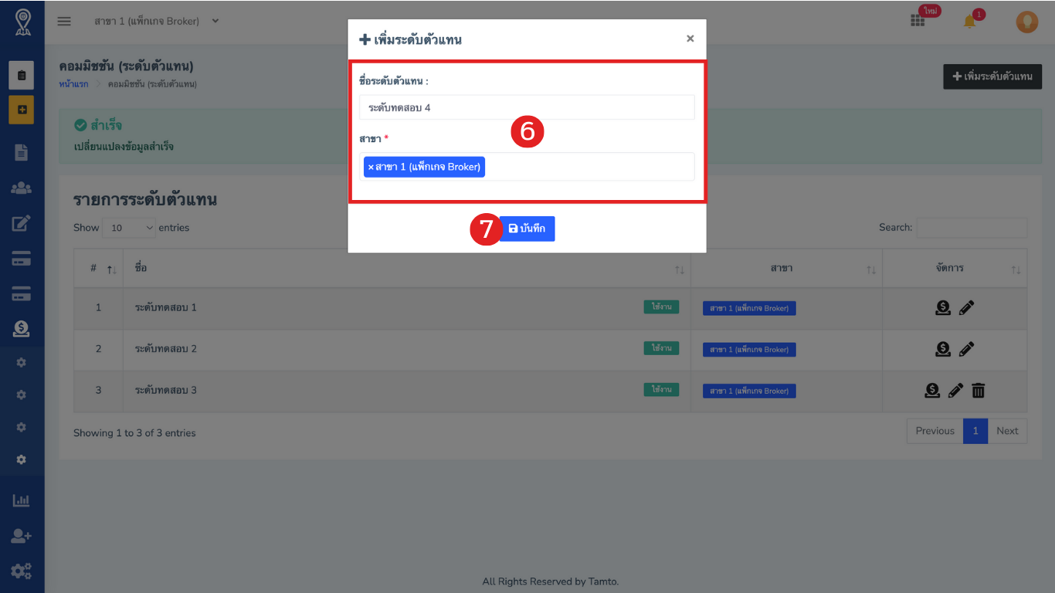Edit ระดับทดสอบ 2 with pencil icon
This screenshot has width=1055, height=593.
(966, 349)
